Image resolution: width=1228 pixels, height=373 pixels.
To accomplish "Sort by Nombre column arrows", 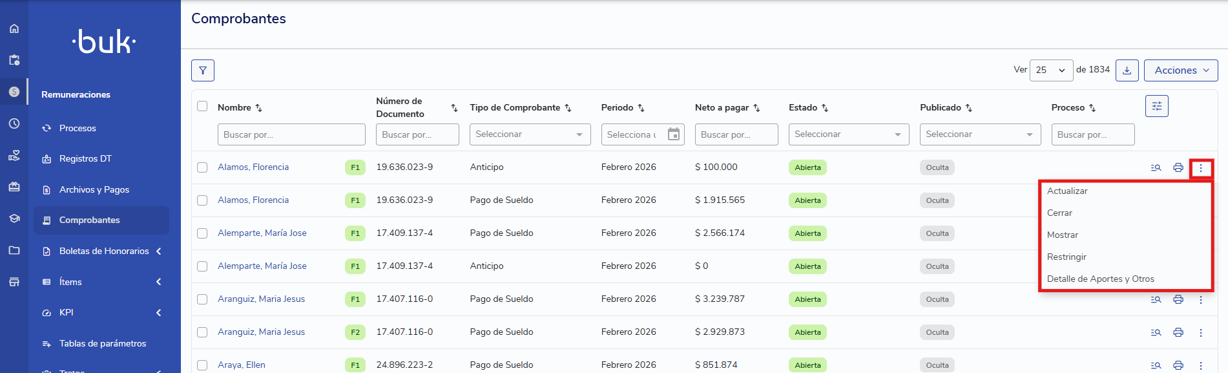I will pos(258,108).
